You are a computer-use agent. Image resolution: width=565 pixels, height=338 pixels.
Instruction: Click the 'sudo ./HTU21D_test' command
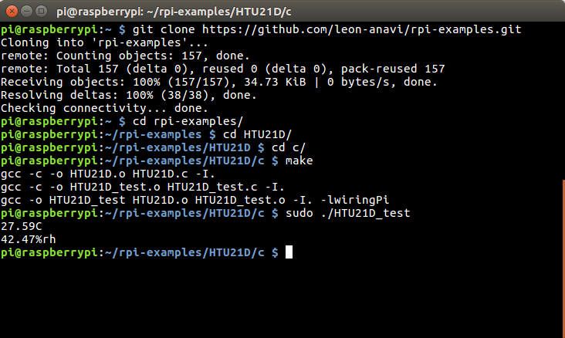point(347,213)
